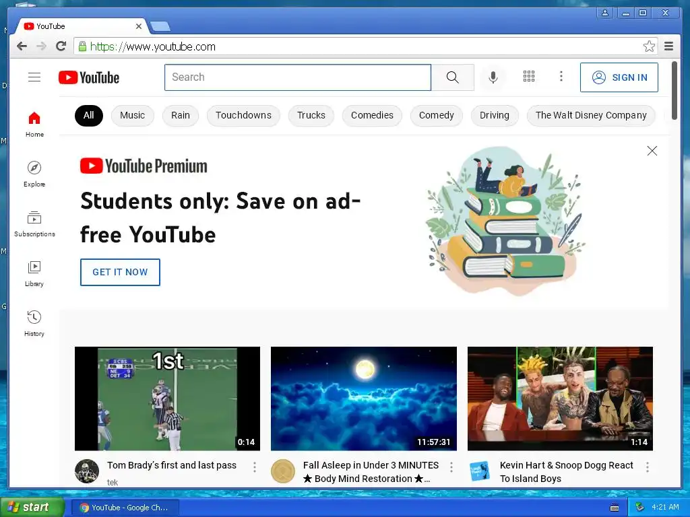Play the moonlit clouds video thumbnail
The width and height of the screenshot is (690, 517).
(x=364, y=399)
